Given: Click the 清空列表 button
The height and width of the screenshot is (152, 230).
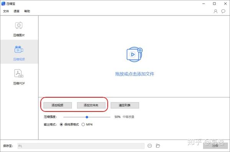Looking at the screenshot, I should [125, 105].
